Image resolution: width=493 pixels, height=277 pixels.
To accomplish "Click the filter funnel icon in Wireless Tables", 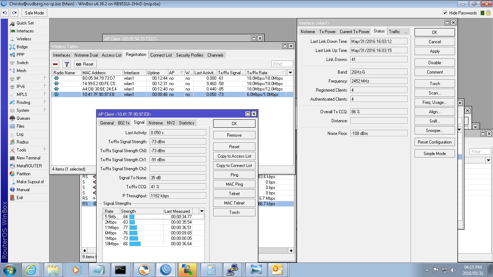I will (x=67, y=64).
